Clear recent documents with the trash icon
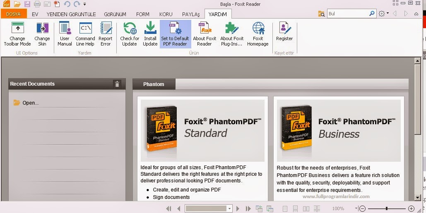The image size is (426, 213). (x=117, y=84)
